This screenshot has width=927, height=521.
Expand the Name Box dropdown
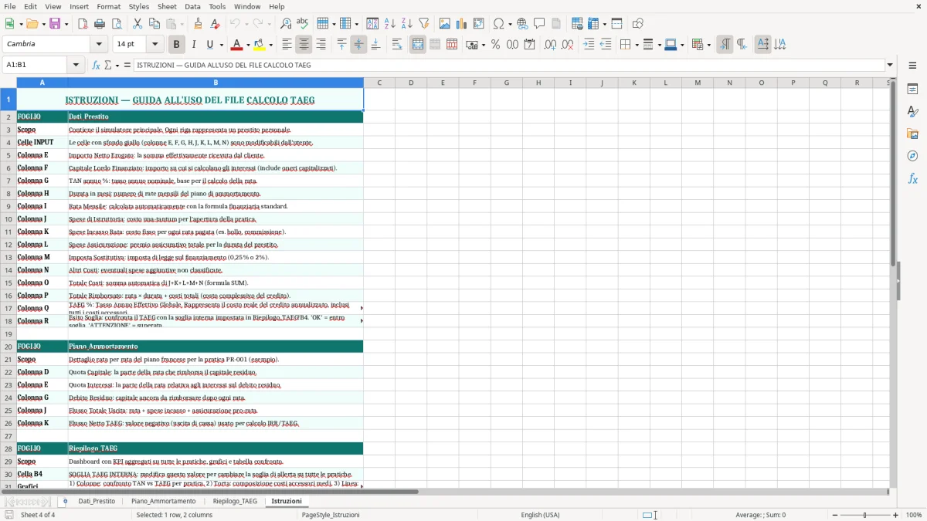(76, 65)
